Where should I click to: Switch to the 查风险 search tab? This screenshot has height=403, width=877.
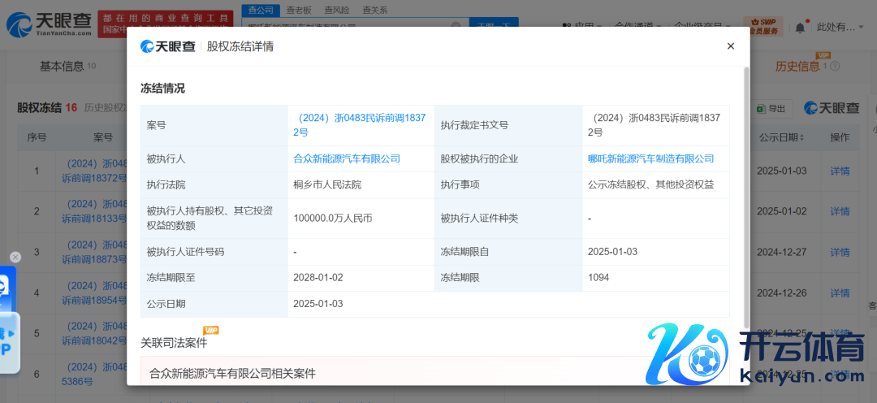[337, 10]
